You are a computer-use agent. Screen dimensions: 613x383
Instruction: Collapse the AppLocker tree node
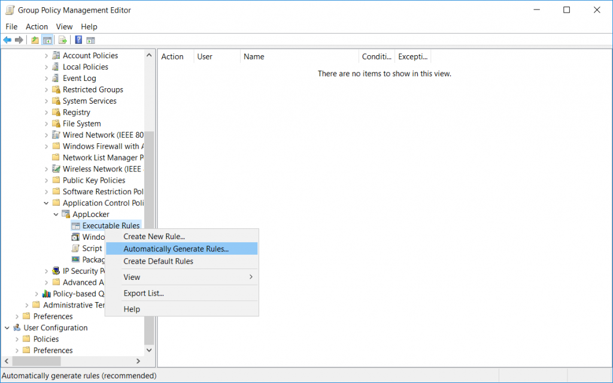click(x=56, y=215)
